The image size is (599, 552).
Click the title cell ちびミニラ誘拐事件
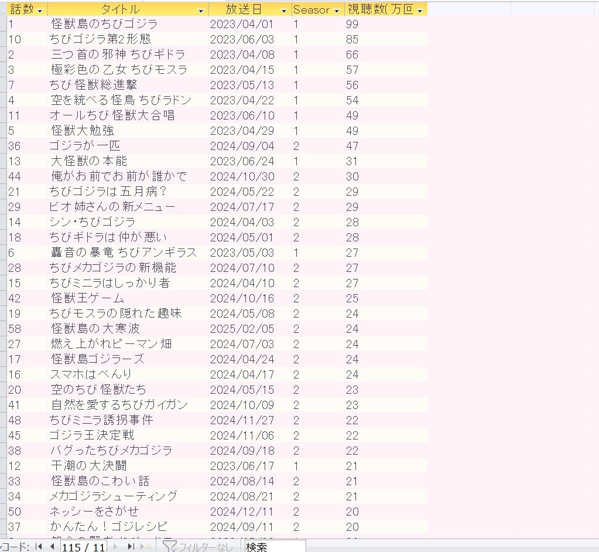[x=128, y=420]
